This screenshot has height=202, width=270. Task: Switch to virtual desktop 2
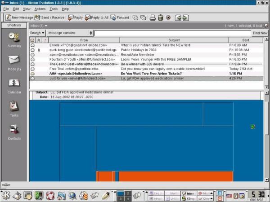coord(128,193)
